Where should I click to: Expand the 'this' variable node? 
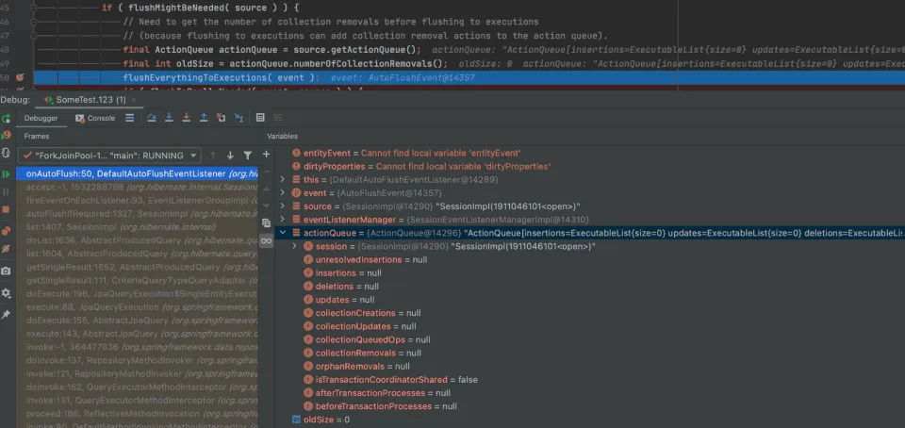[x=282, y=180]
